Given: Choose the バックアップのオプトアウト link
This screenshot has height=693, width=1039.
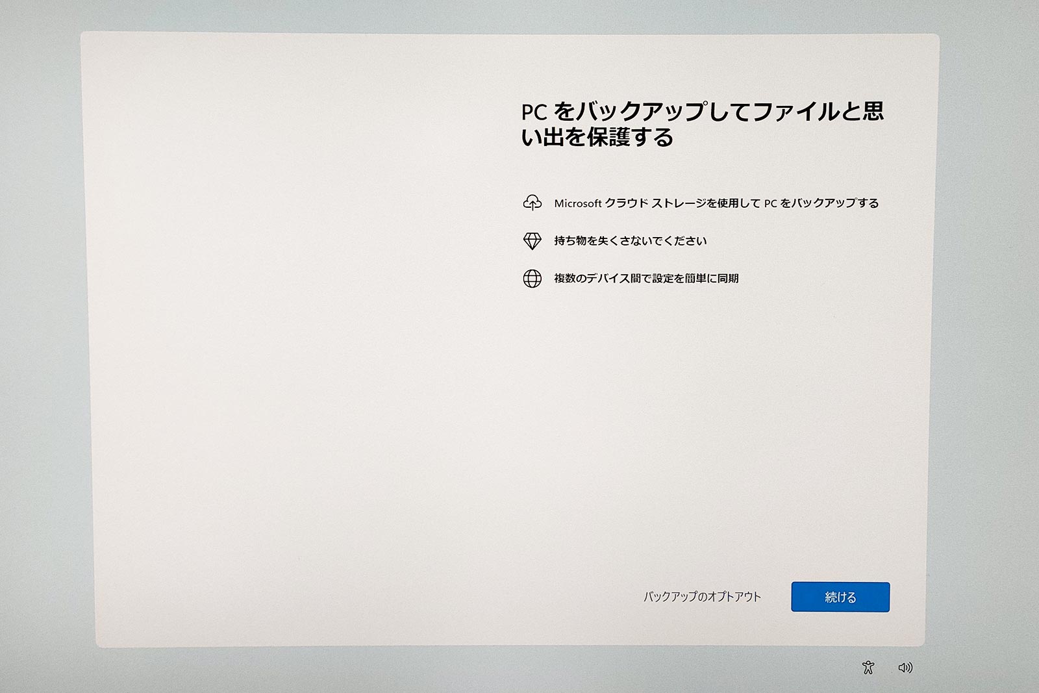Looking at the screenshot, I should (x=702, y=596).
